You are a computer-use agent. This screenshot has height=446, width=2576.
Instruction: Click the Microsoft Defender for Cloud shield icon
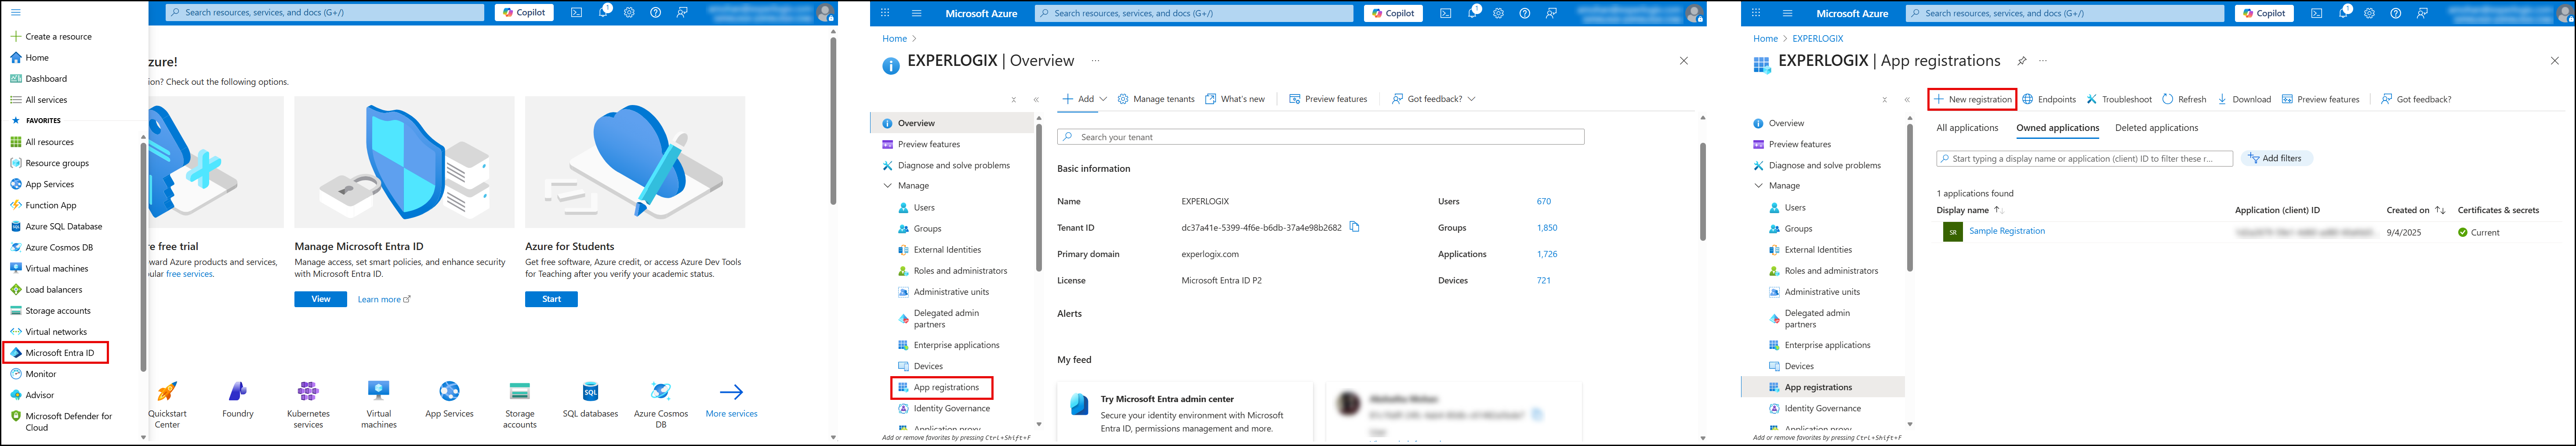pos(15,416)
